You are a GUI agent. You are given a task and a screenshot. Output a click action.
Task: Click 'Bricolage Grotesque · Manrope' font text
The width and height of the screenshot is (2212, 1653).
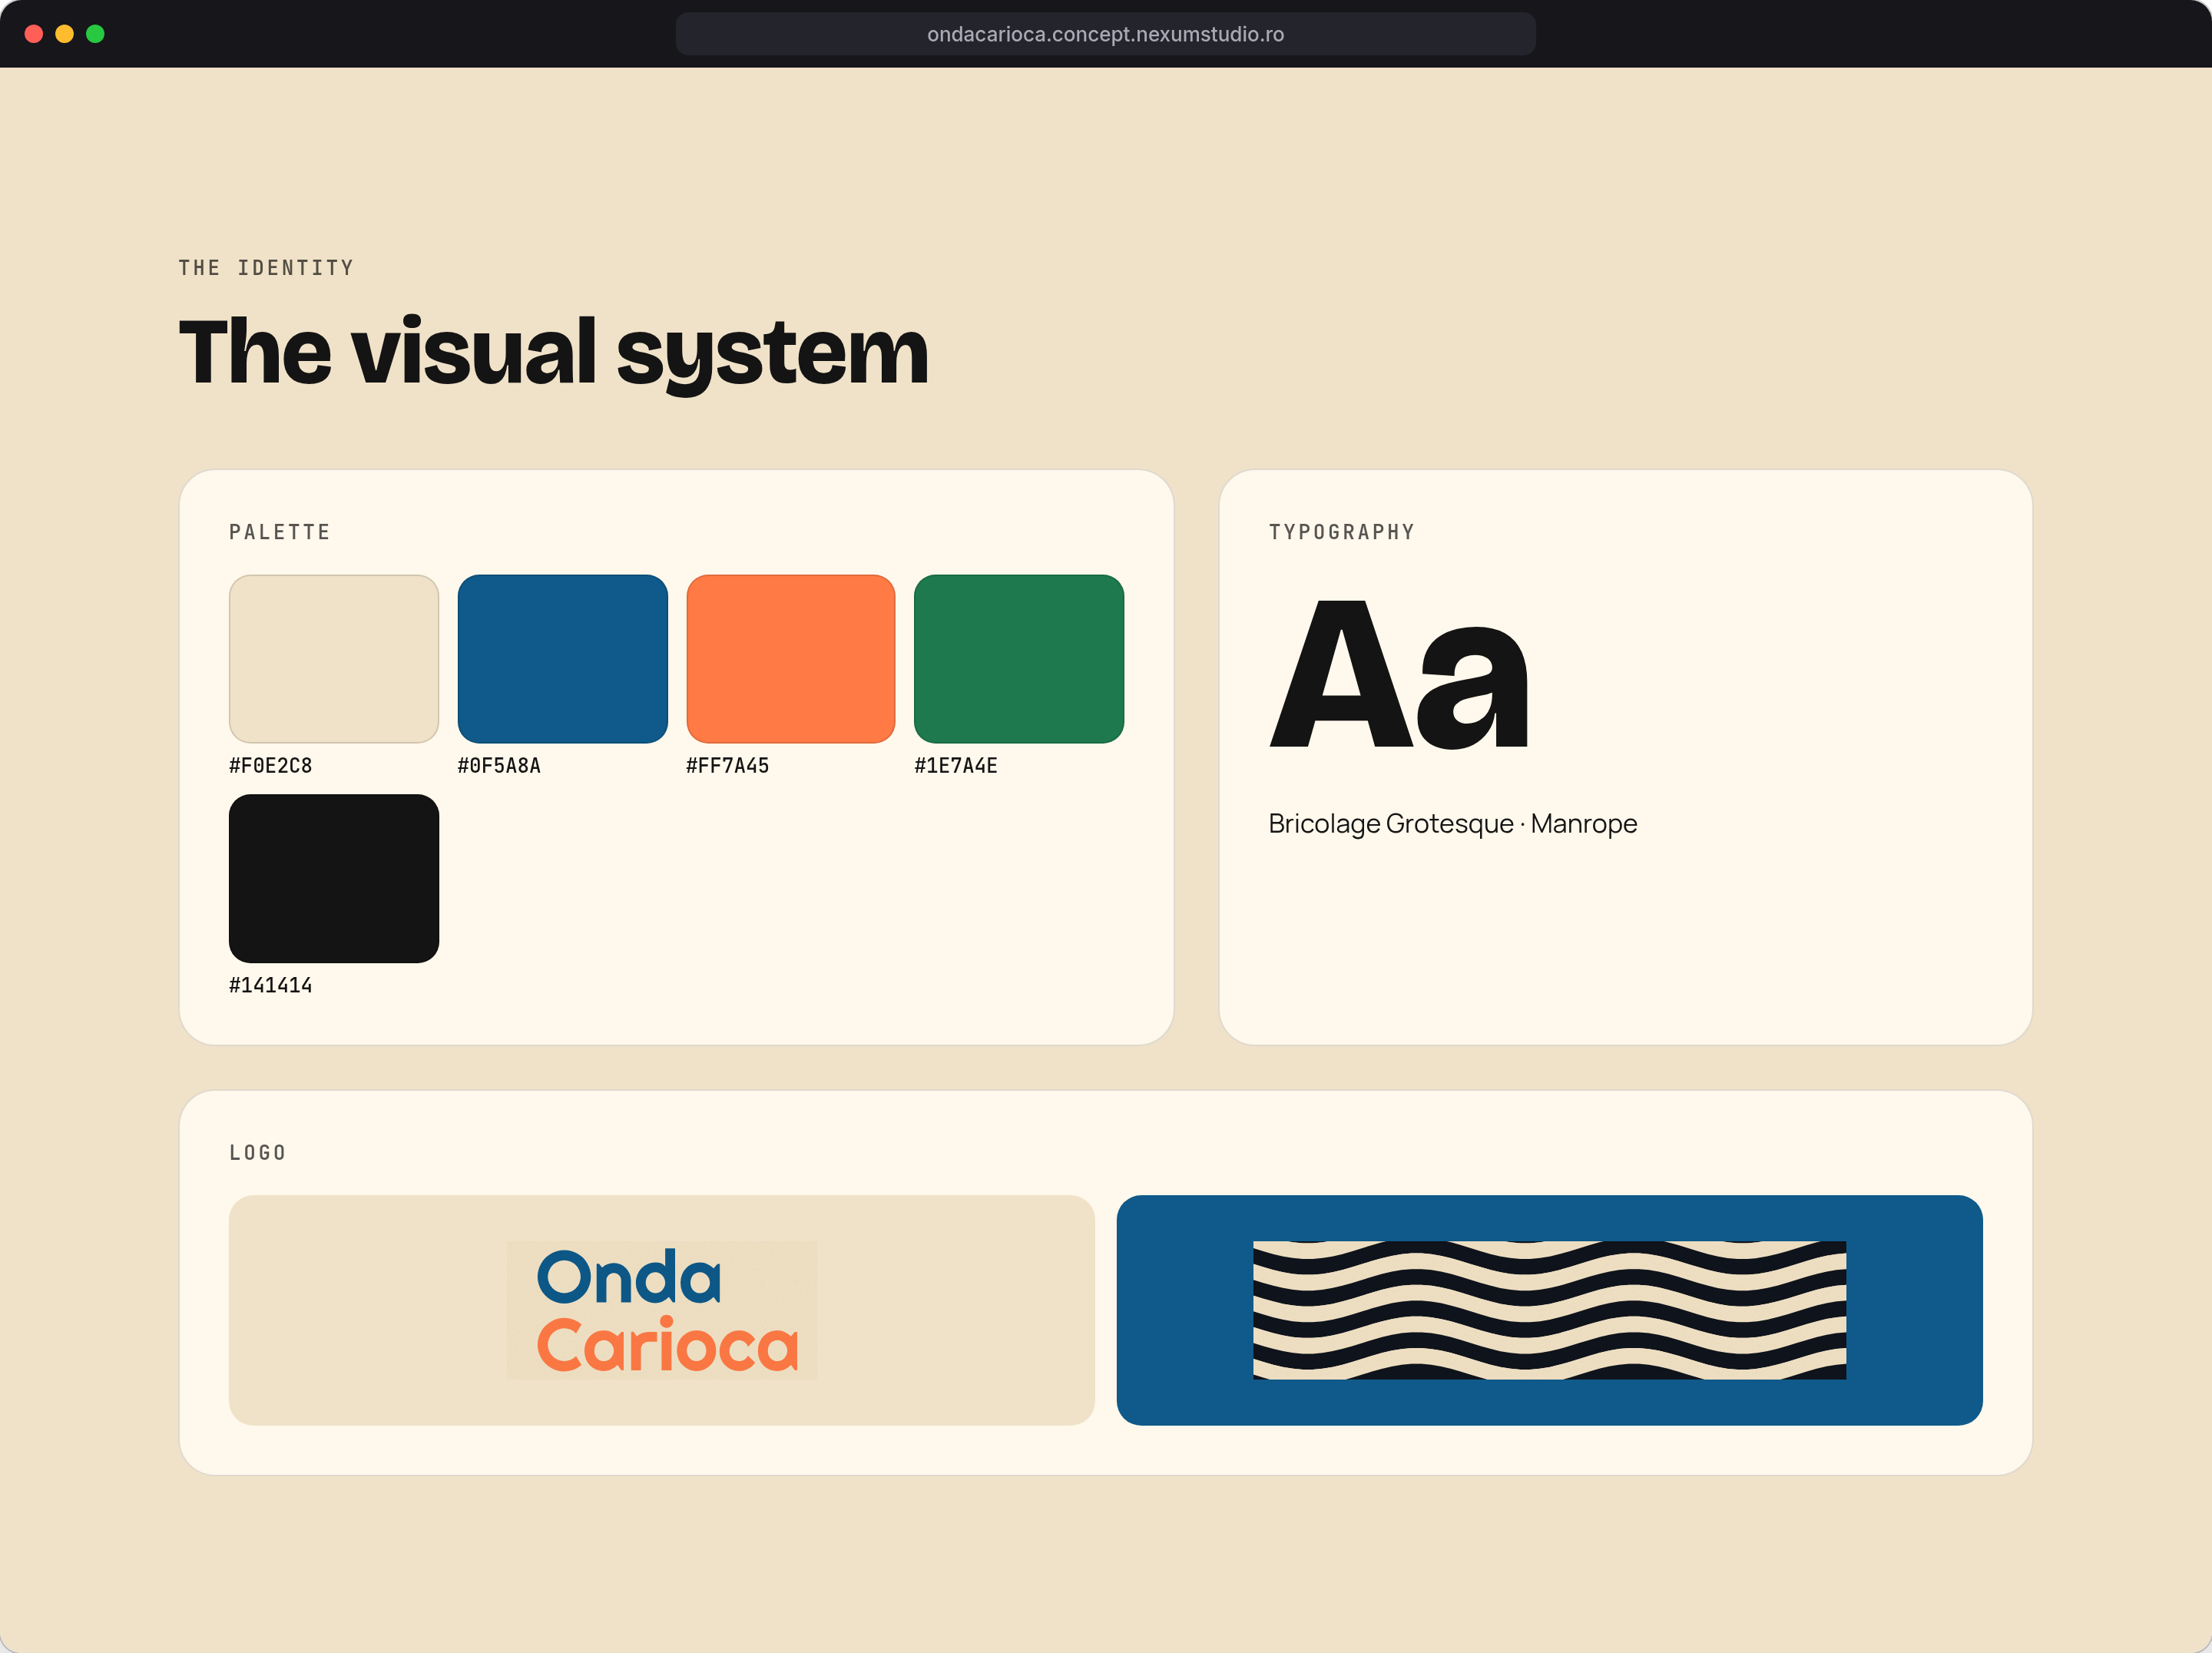(x=1452, y=824)
